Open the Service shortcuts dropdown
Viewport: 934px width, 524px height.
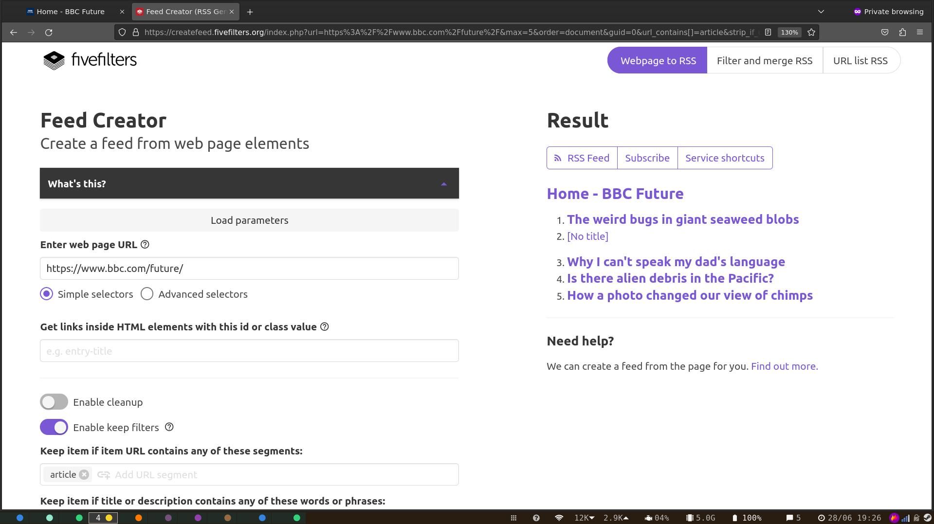pos(725,158)
